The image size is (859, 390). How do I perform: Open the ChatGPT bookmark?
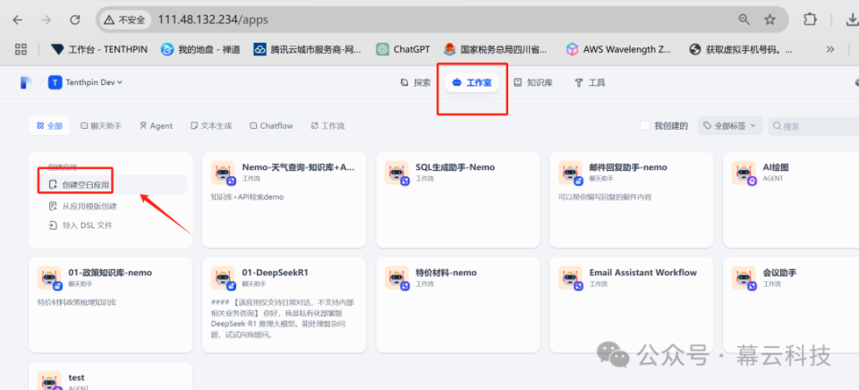point(403,49)
